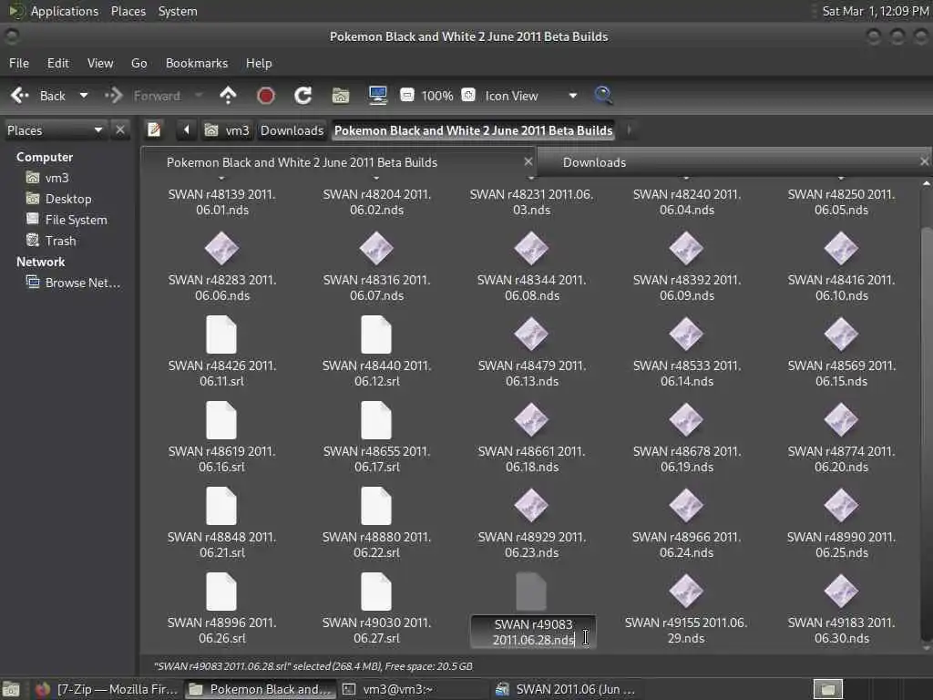
Task: Select SWAN r48416 2011.06.10.nds file icon
Action: pos(841,249)
